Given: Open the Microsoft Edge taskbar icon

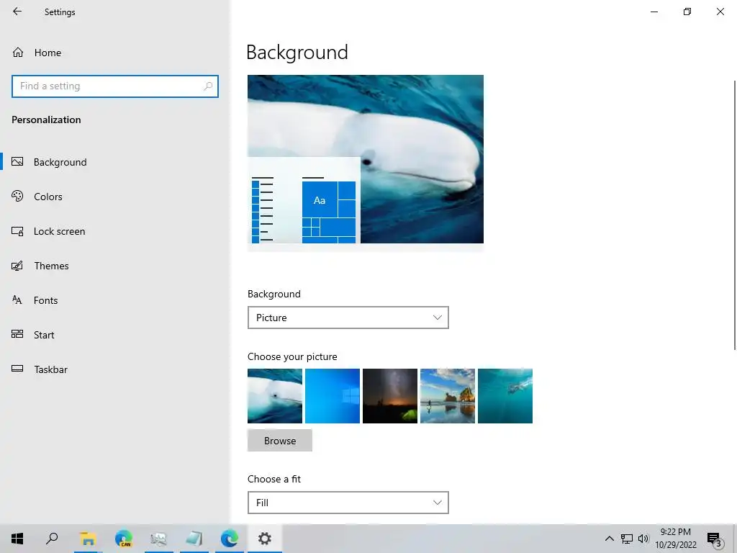Looking at the screenshot, I should click(230, 539).
